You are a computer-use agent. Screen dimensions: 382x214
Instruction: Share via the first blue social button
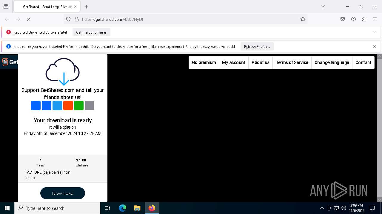[36, 106]
